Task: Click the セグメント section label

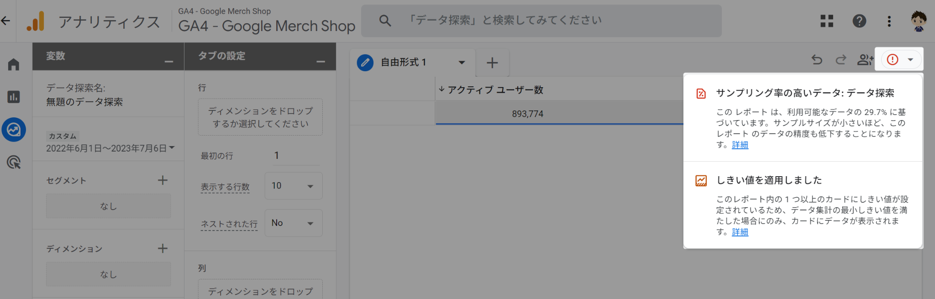Action: point(66,180)
